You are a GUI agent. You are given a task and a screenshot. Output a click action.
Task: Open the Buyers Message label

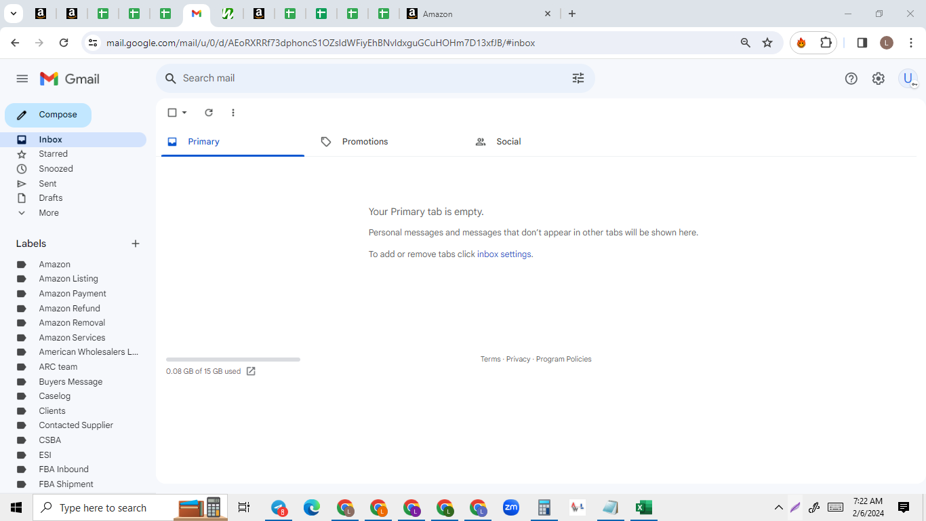(71, 382)
